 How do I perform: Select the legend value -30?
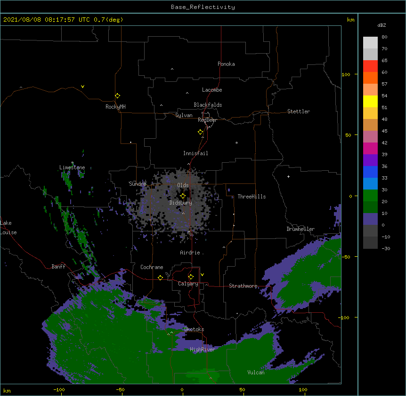(386, 248)
